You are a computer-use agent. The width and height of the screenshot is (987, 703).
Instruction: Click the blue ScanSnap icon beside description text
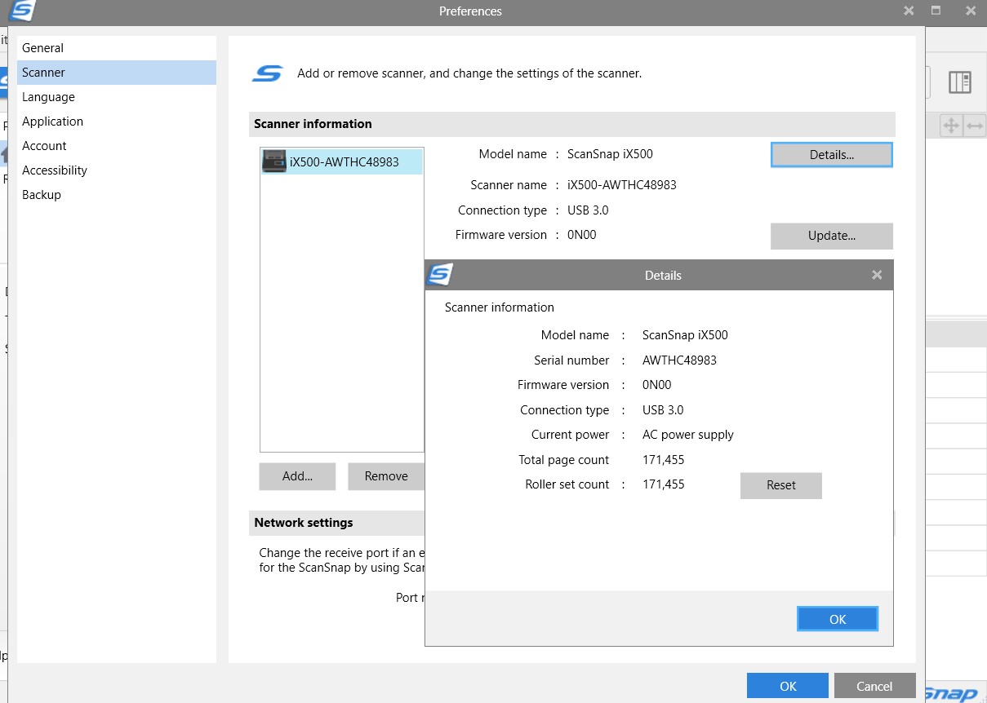(x=267, y=73)
